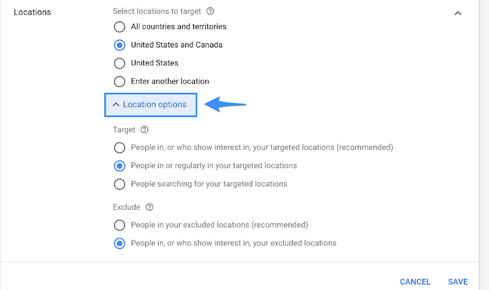Click the United States and Canada label text
The height and width of the screenshot is (290, 489).
(x=177, y=45)
